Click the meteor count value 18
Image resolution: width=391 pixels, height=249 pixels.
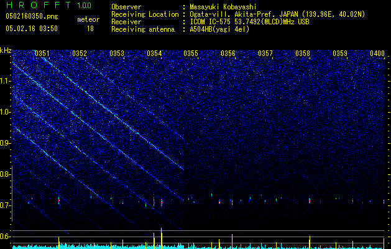coord(90,29)
